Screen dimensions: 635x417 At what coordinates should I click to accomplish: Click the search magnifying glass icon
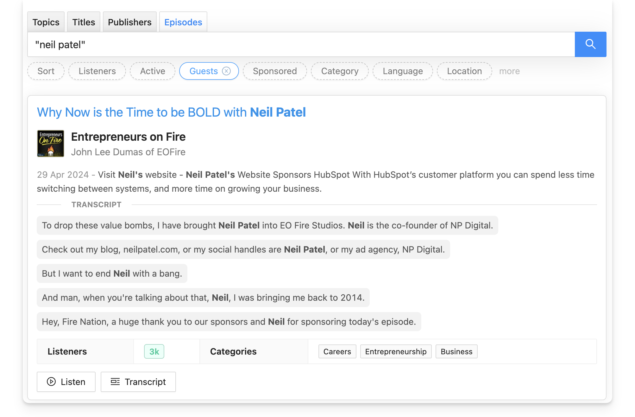[x=590, y=44]
